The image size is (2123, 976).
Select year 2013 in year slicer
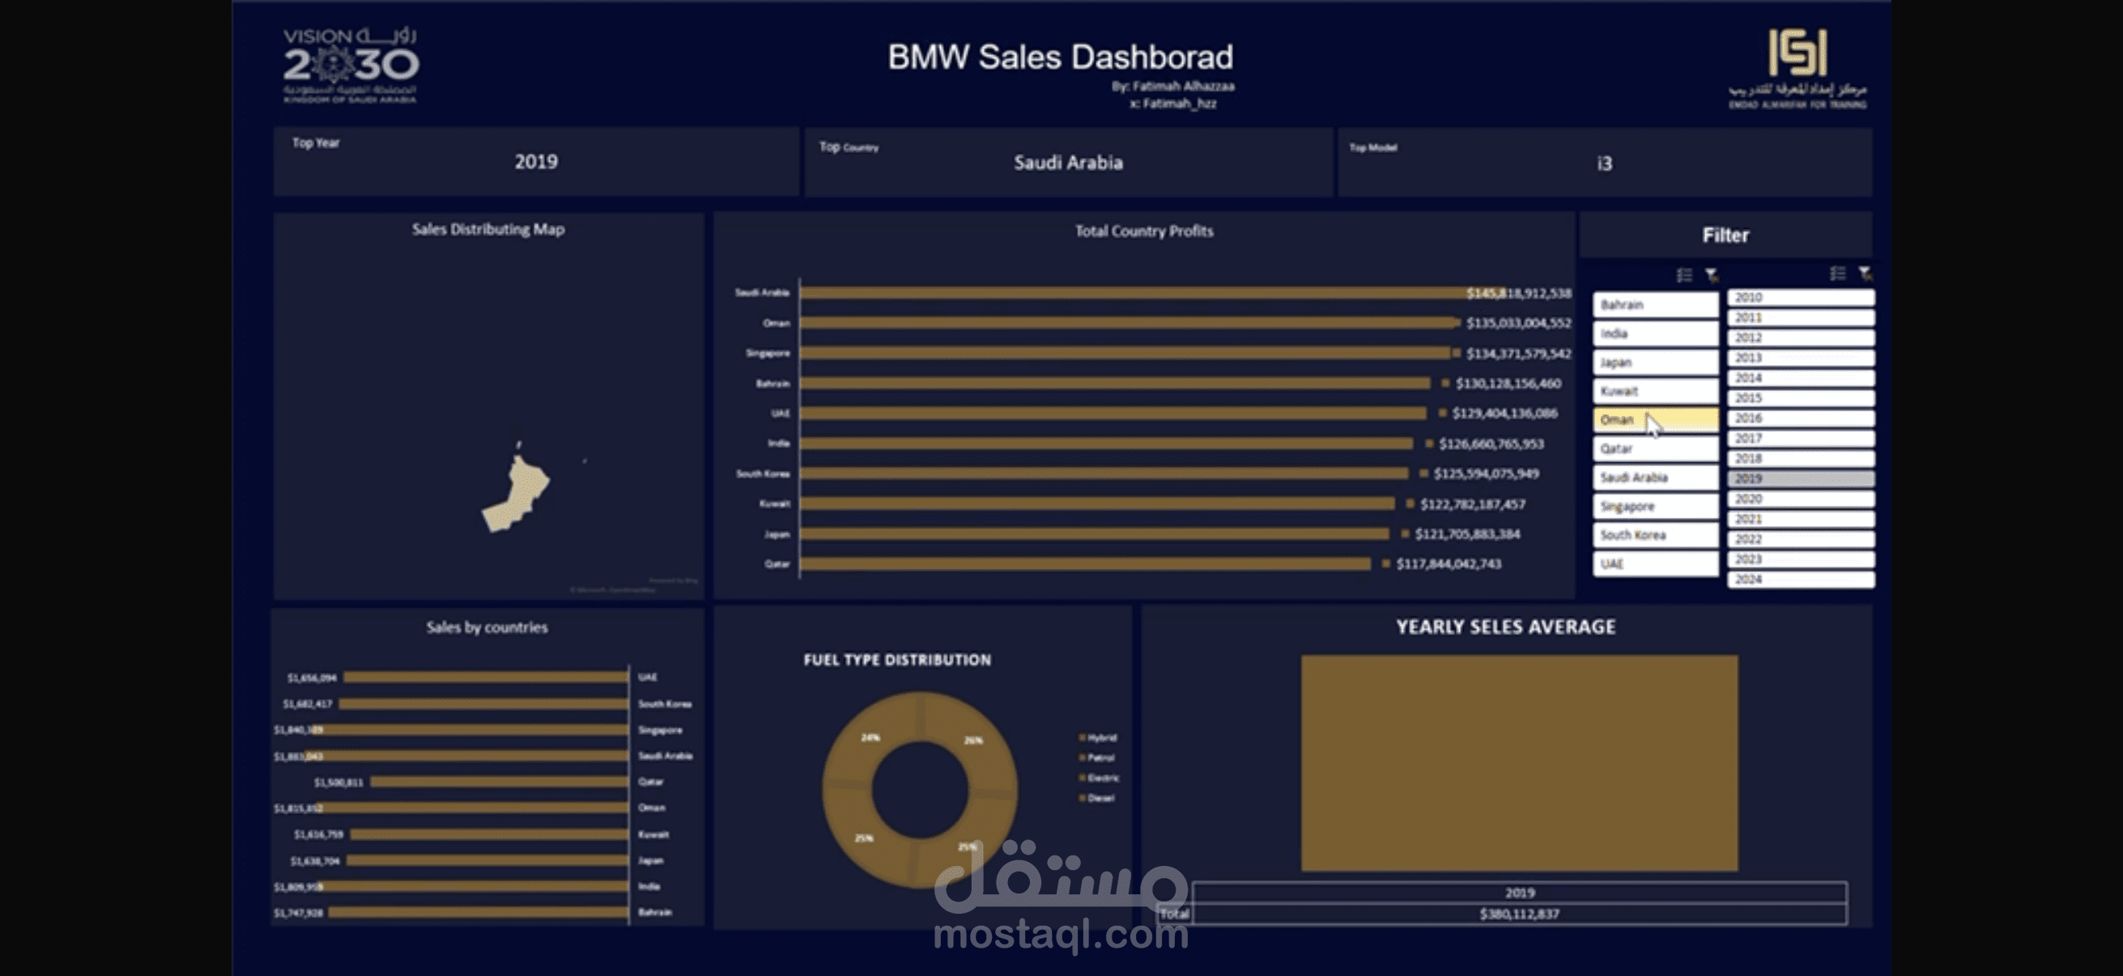point(1801,358)
